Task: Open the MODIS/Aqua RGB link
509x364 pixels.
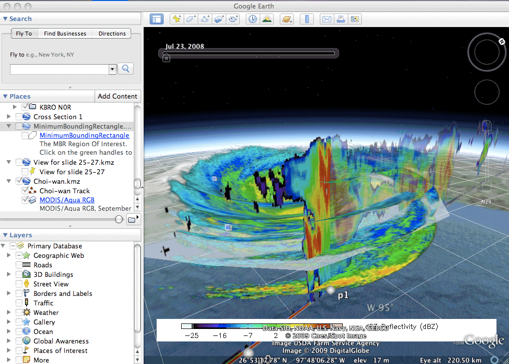Action: pyautogui.click(x=67, y=200)
